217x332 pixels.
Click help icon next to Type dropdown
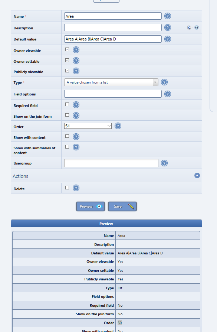[x=164, y=82]
